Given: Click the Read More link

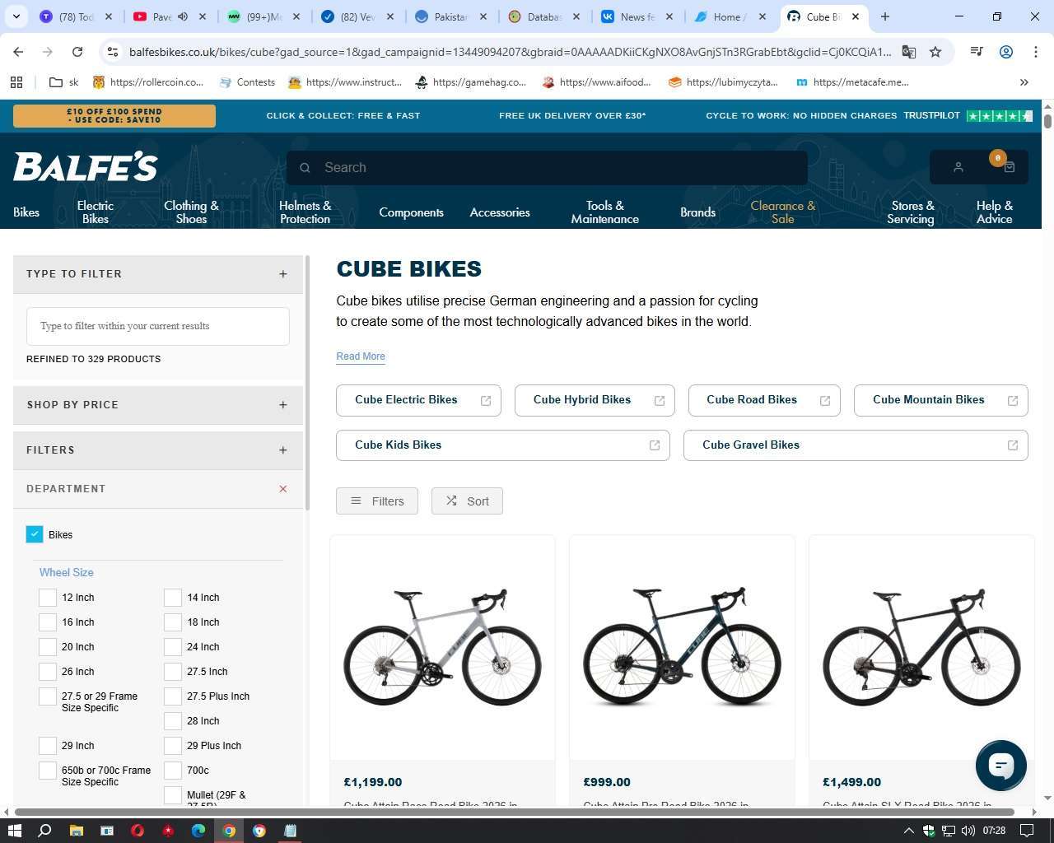Looking at the screenshot, I should pyautogui.click(x=361, y=356).
